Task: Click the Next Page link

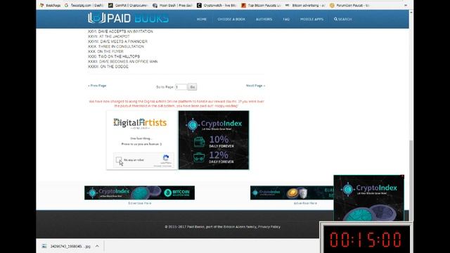Action: pos(255,86)
